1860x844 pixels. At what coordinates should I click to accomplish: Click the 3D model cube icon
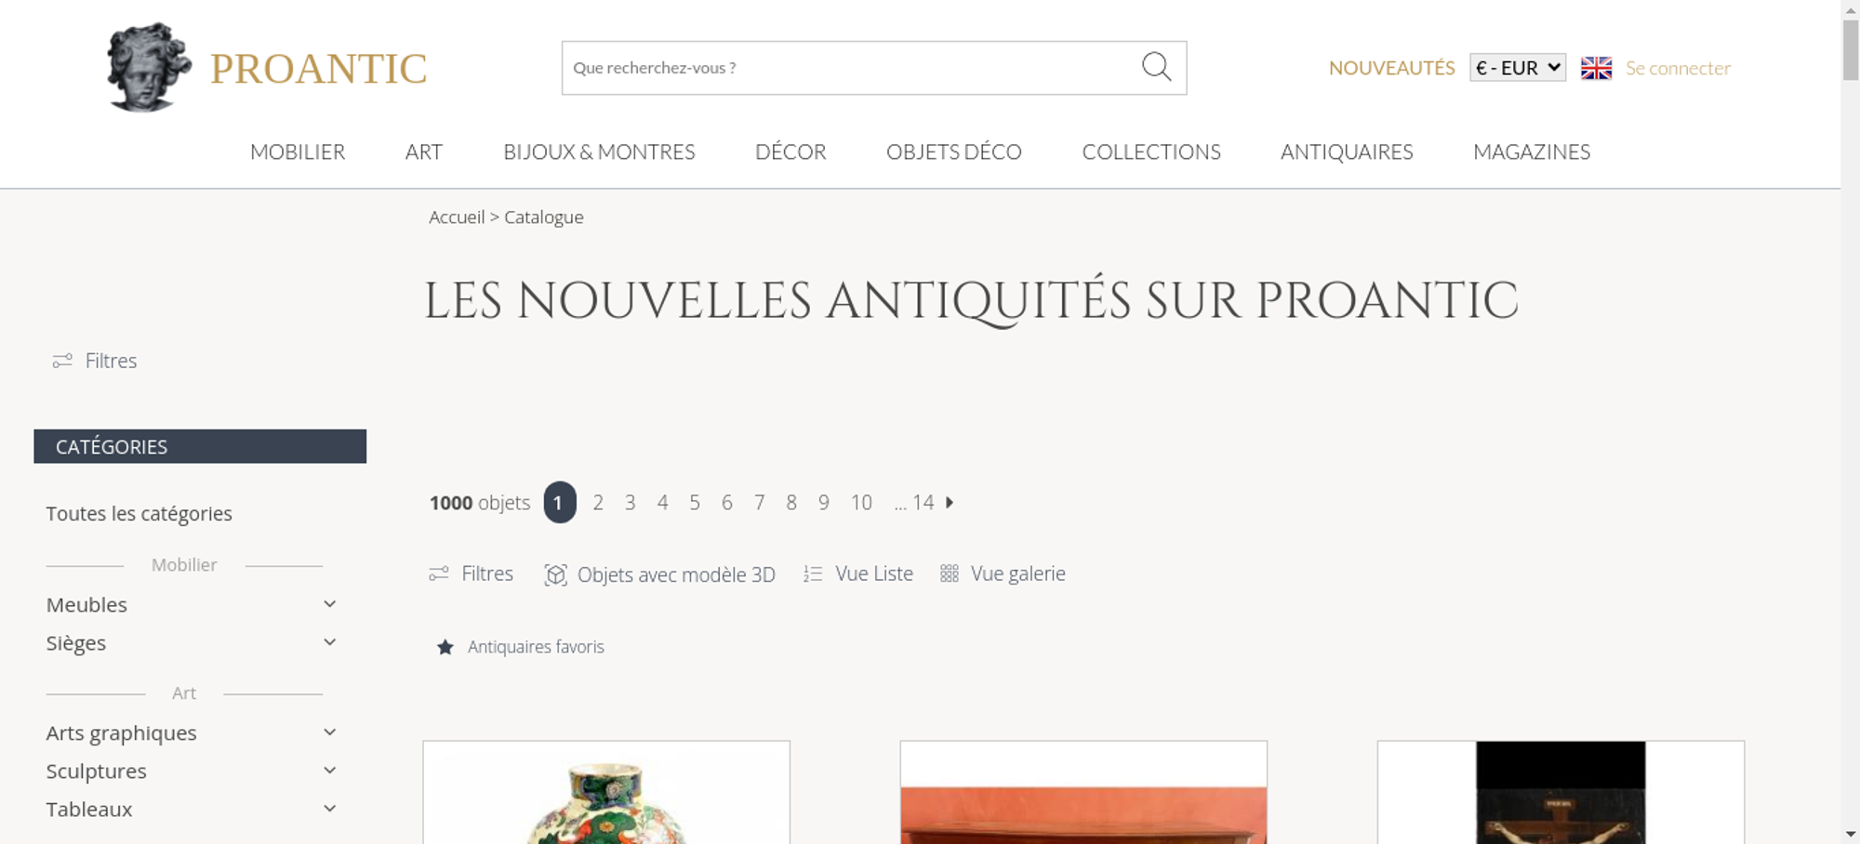tap(555, 574)
